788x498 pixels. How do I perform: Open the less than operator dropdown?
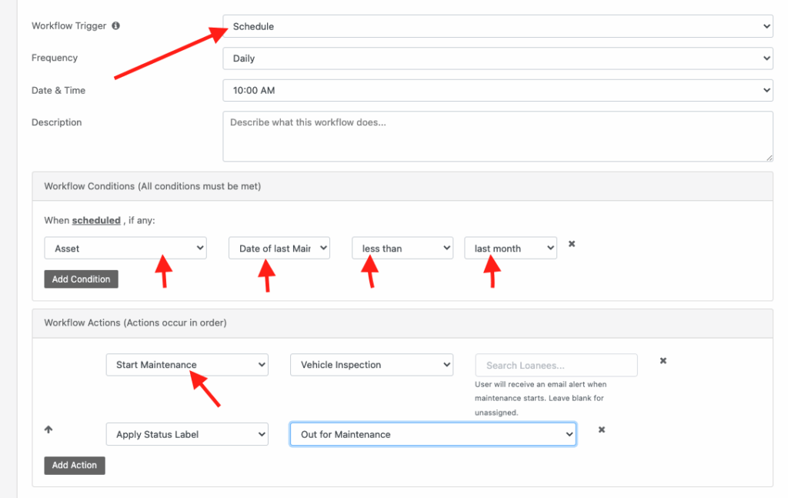click(402, 248)
